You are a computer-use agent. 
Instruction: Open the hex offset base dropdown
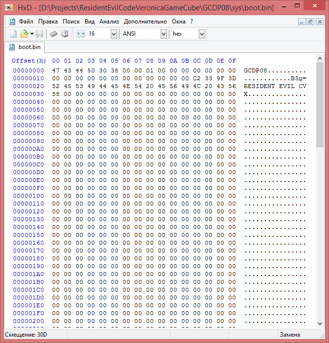click(202, 34)
